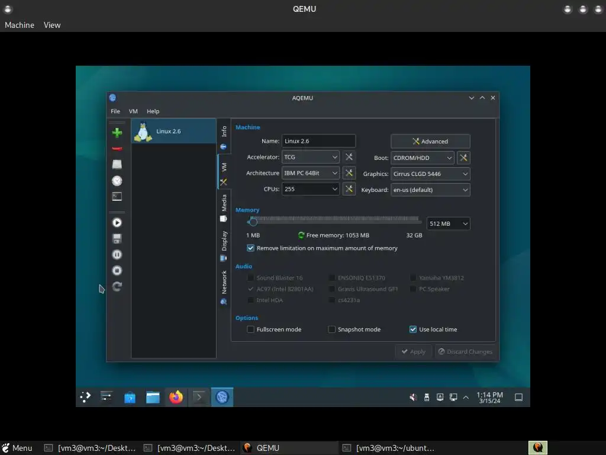This screenshot has width=606, height=455.
Task: Open Boot order settings wrench icon
Action: point(463,158)
